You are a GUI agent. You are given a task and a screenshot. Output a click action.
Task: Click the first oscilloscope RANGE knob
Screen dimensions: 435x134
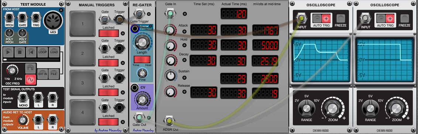[306, 109]
